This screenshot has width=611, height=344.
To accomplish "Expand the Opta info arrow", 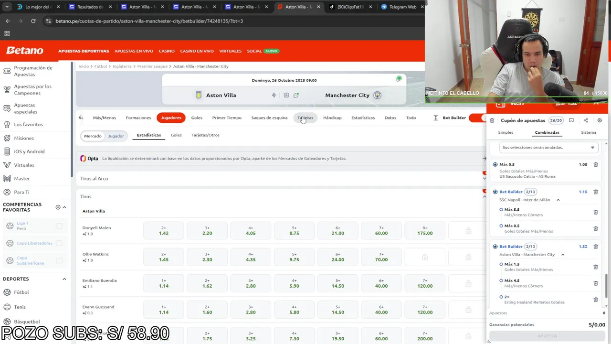I will click(484, 159).
